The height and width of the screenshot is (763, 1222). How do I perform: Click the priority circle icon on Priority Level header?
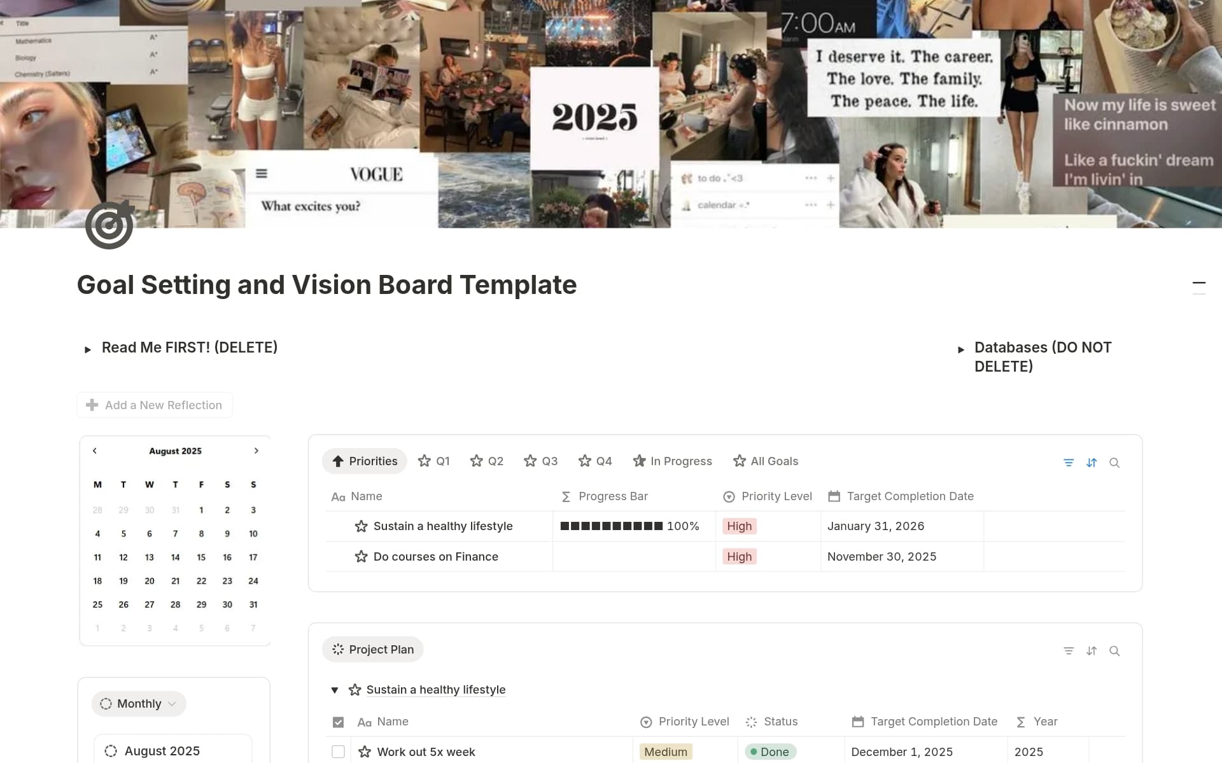(x=728, y=496)
